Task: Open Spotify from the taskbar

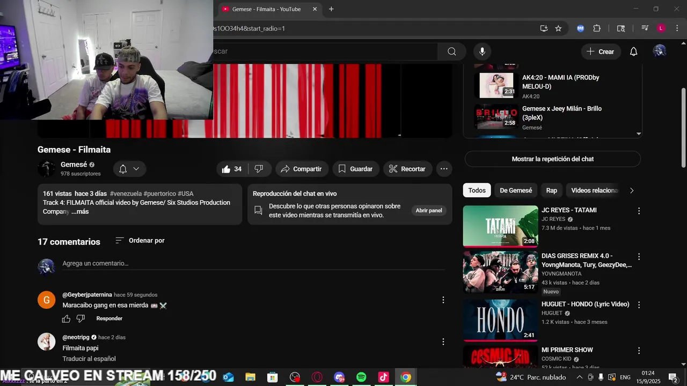Action: [361, 377]
